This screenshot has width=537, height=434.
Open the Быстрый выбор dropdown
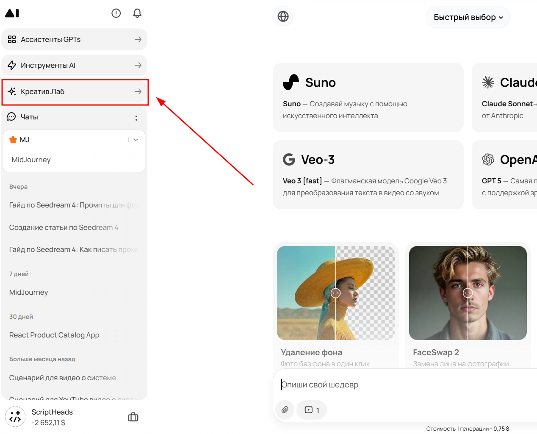coord(468,17)
